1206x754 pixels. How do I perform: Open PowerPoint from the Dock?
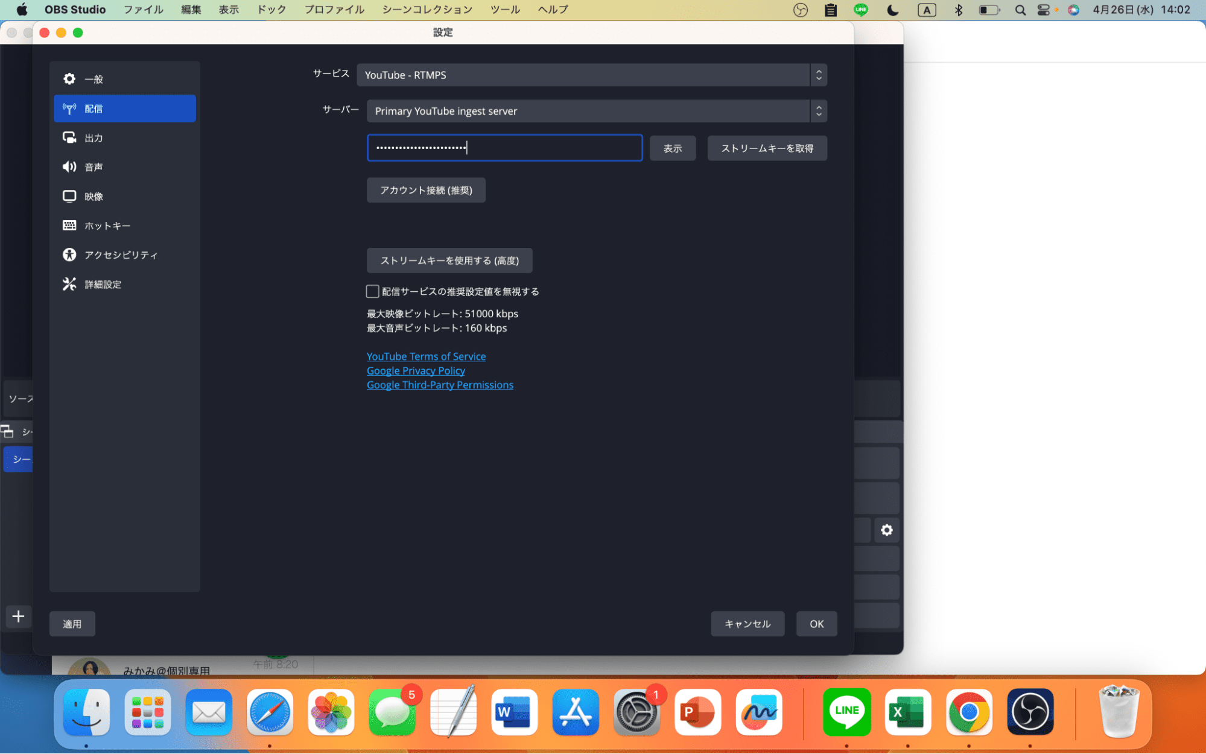(697, 712)
